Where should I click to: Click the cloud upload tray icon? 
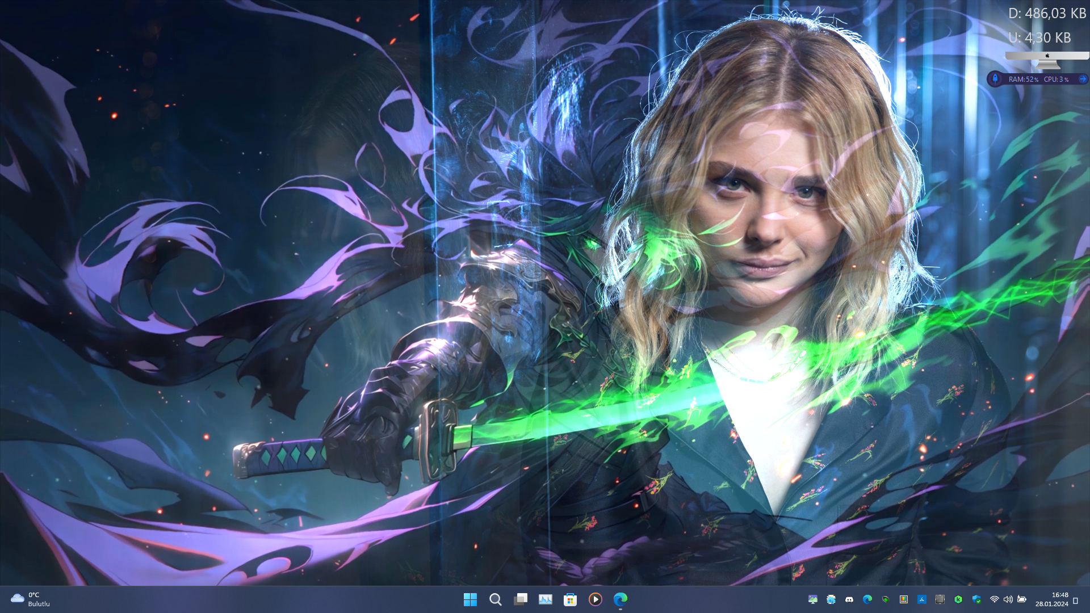click(831, 599)
